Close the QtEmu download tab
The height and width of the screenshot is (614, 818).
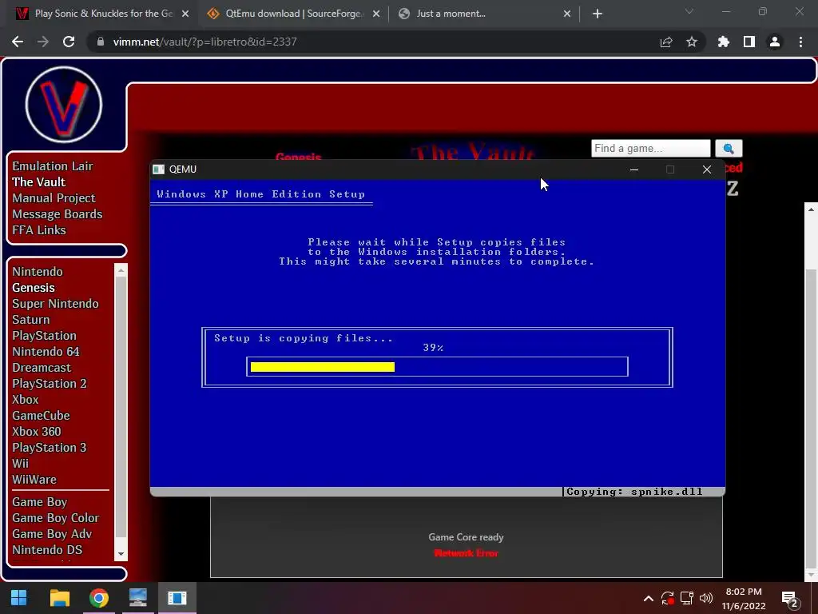point(376,14)
